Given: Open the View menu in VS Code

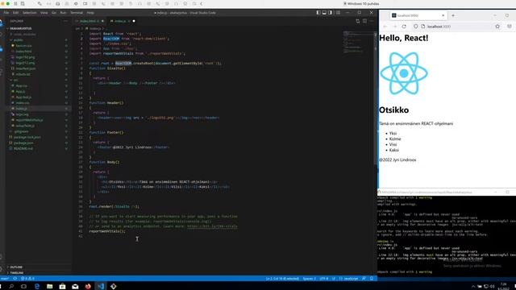Looking at the screenshot, I should click(x=44, y=13).
